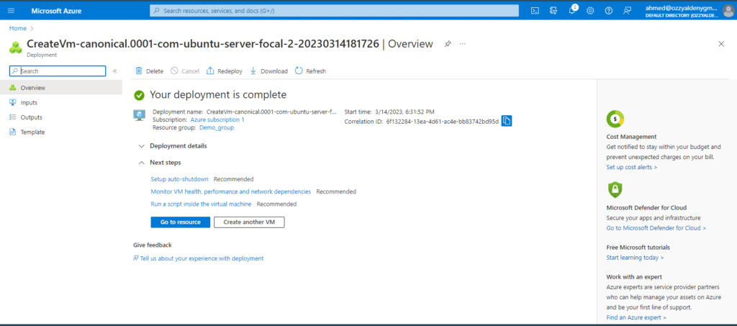Open Go to Microsoft Defender for Cloud

[656, 228]
